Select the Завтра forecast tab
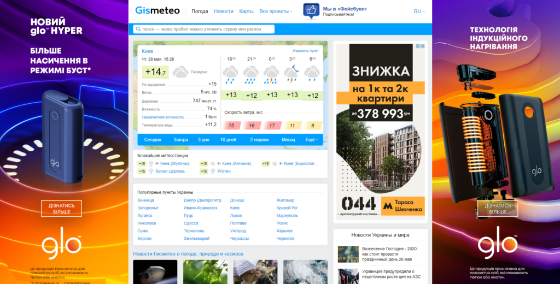Screen dimensions: 560x284 pyautogui.click(x=180, y=139)
